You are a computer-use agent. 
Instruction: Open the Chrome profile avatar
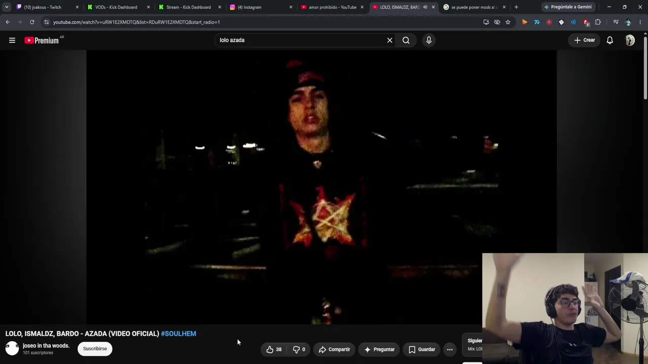coord(628,22)
